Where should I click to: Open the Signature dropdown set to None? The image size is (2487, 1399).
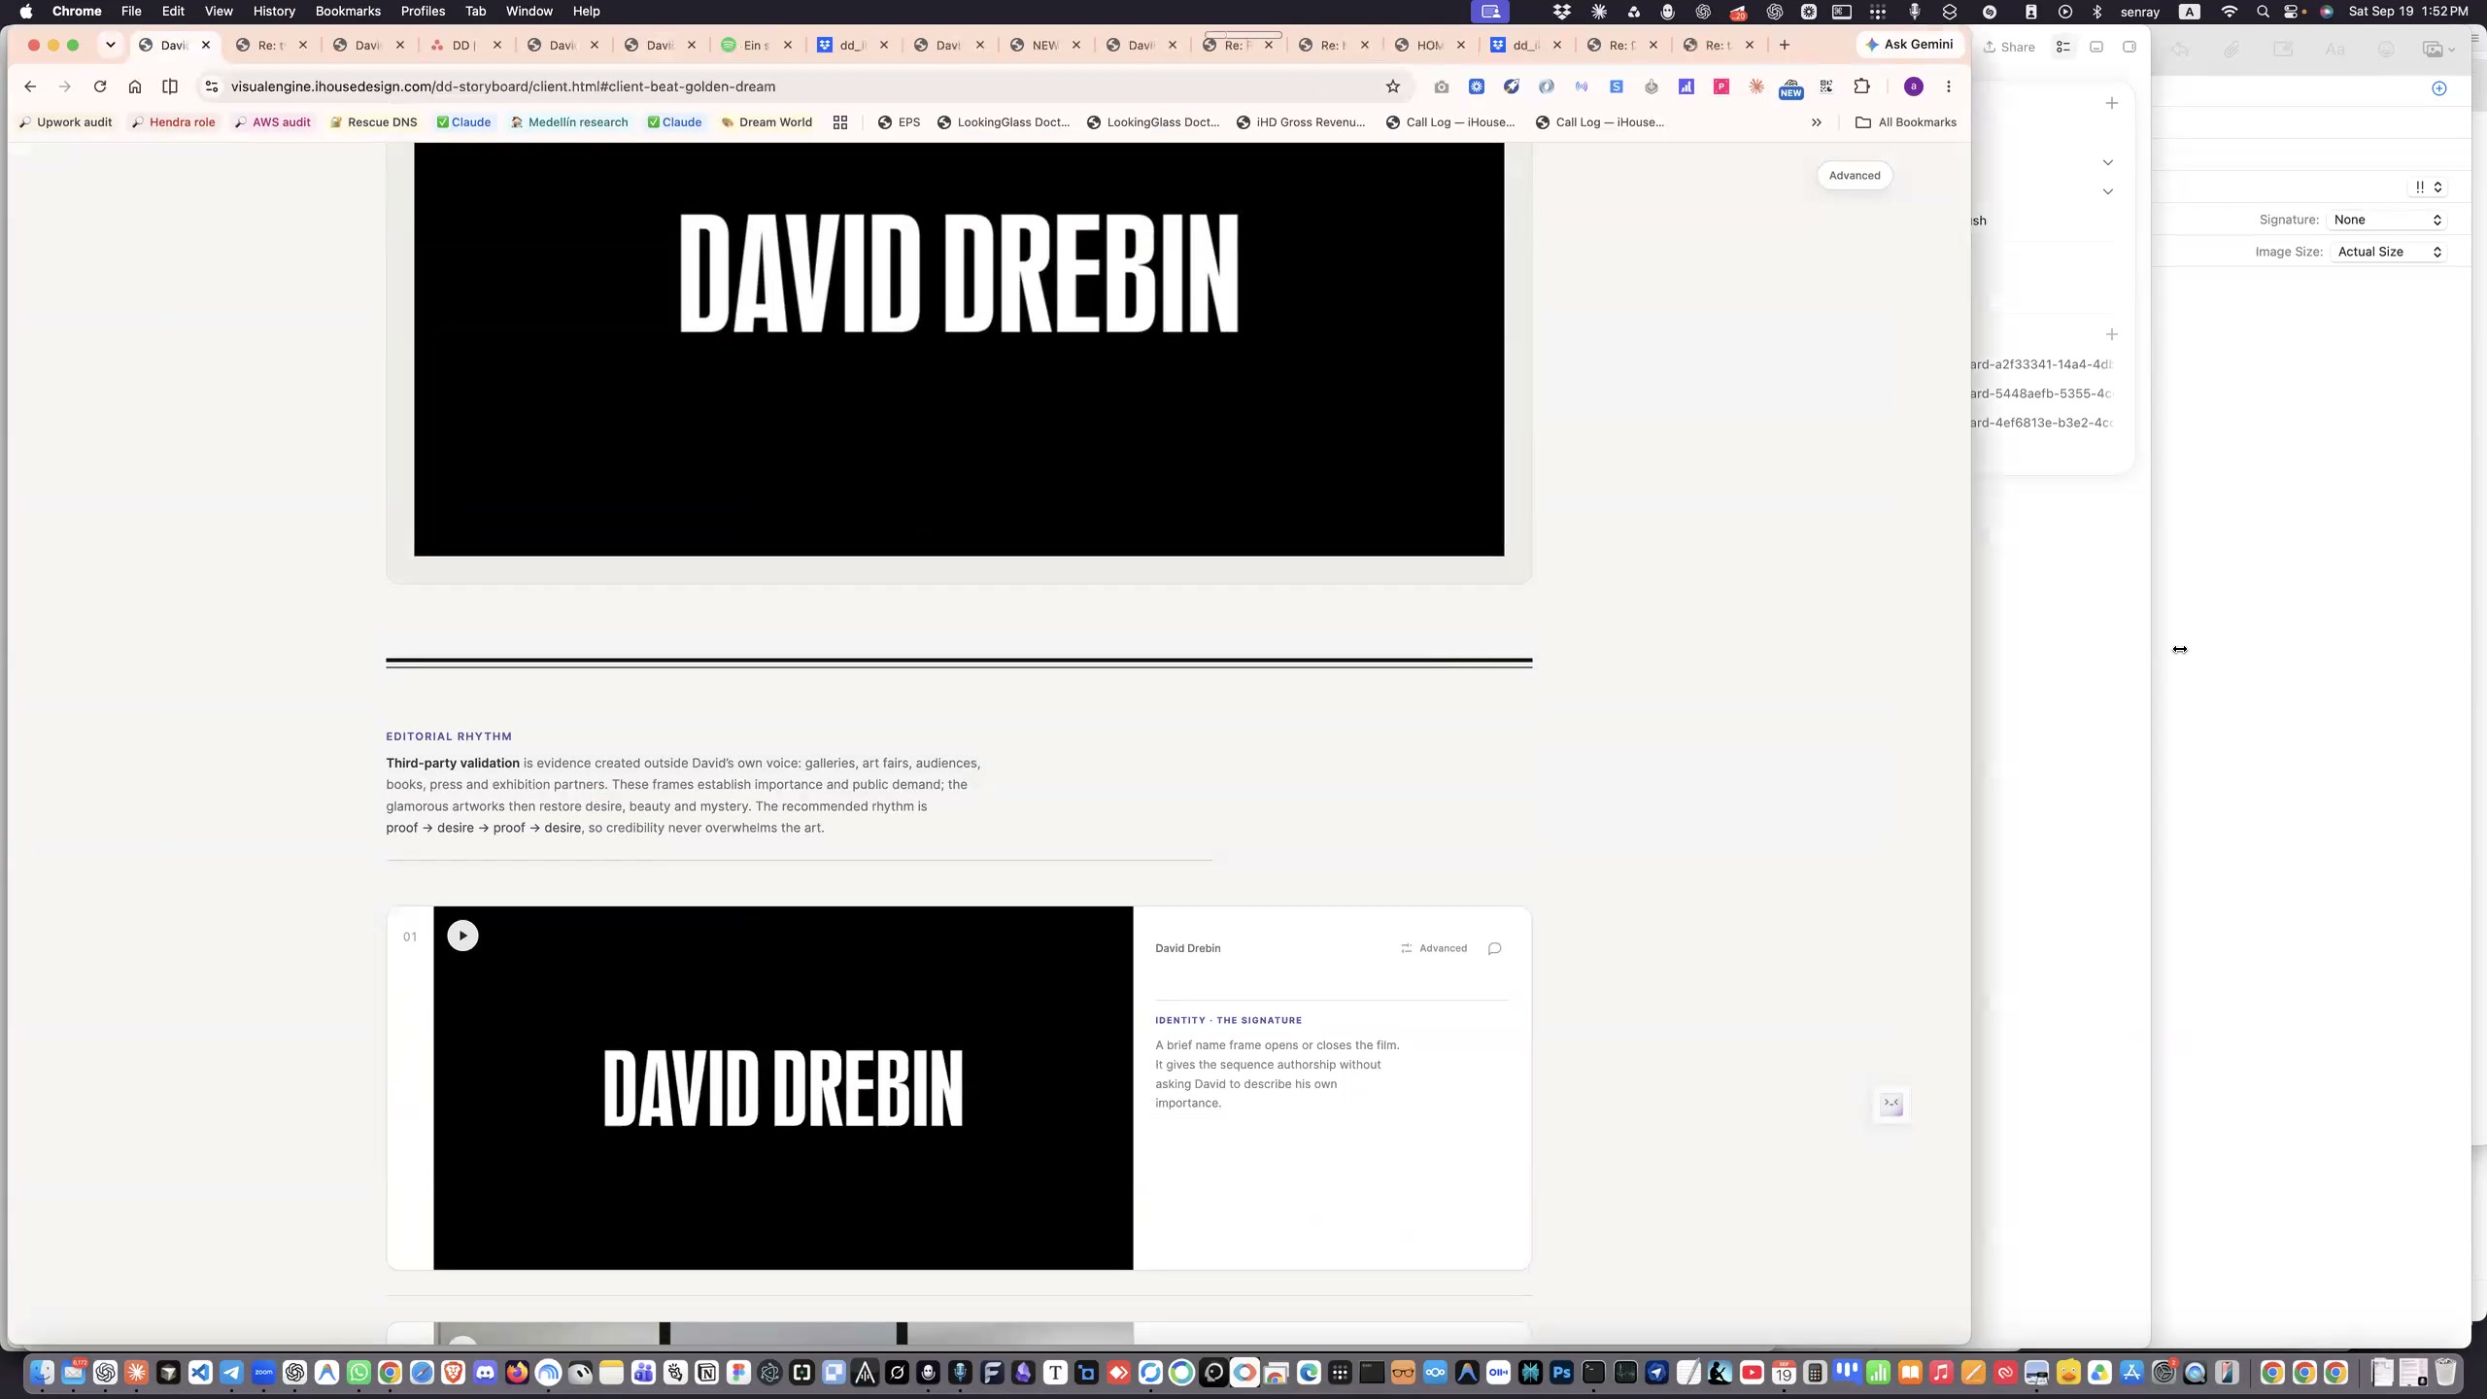coord(2388,220)
